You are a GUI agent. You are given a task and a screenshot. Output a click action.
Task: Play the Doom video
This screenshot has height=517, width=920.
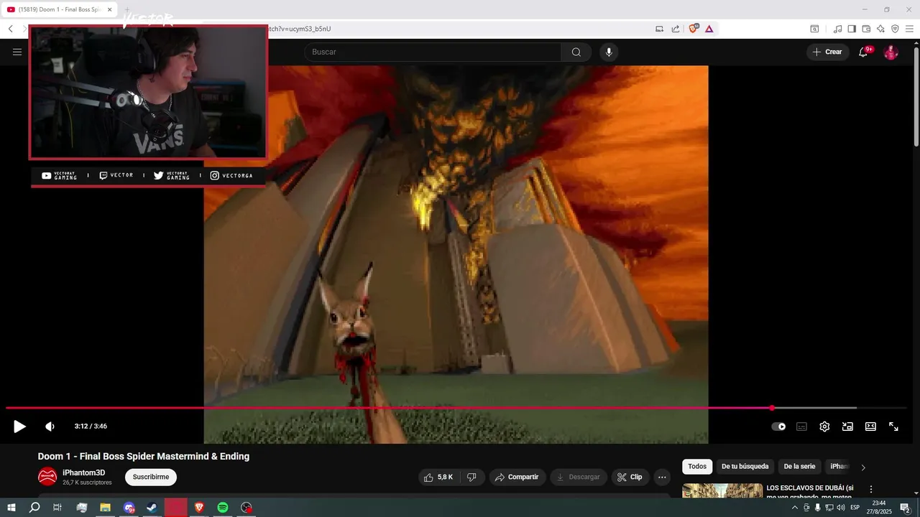[x=19, y=427]
